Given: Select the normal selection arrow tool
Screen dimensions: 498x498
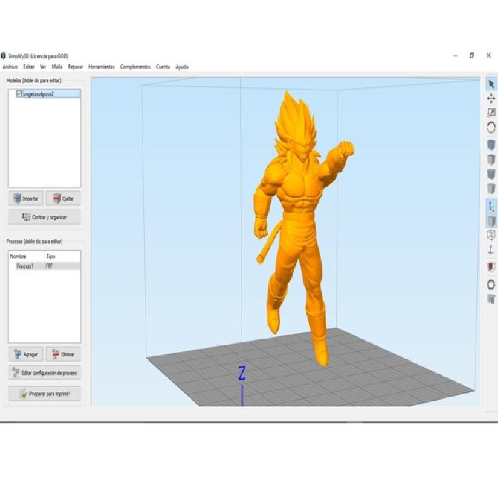Looking at the screenshot, I should pos(491,84).
